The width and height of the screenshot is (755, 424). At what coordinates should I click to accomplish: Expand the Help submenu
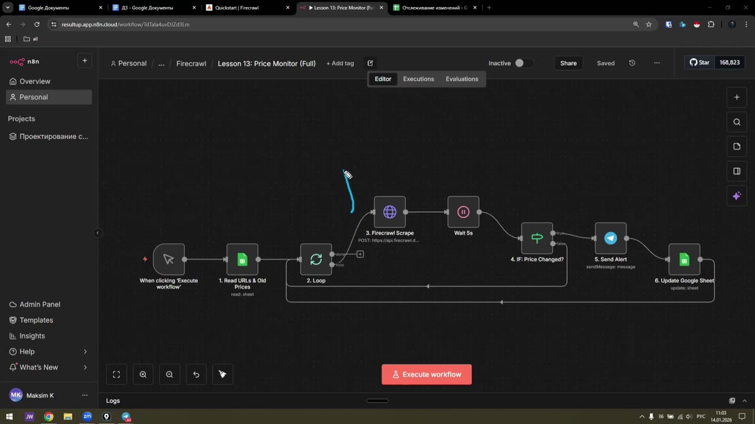[85, 352]
